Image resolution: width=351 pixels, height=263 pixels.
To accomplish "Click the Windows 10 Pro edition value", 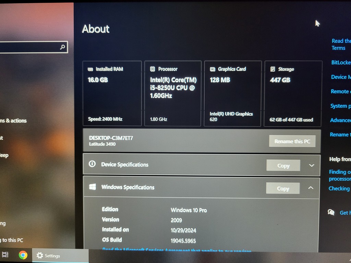I will (189, 210).
